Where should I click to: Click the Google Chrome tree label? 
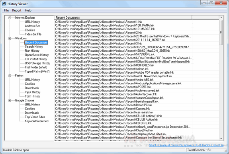(x=25, y=100)
